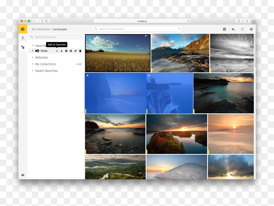Go to My Collections breadcrumb
The height and width of the screenshot is (206, 274).
point(40,29)
